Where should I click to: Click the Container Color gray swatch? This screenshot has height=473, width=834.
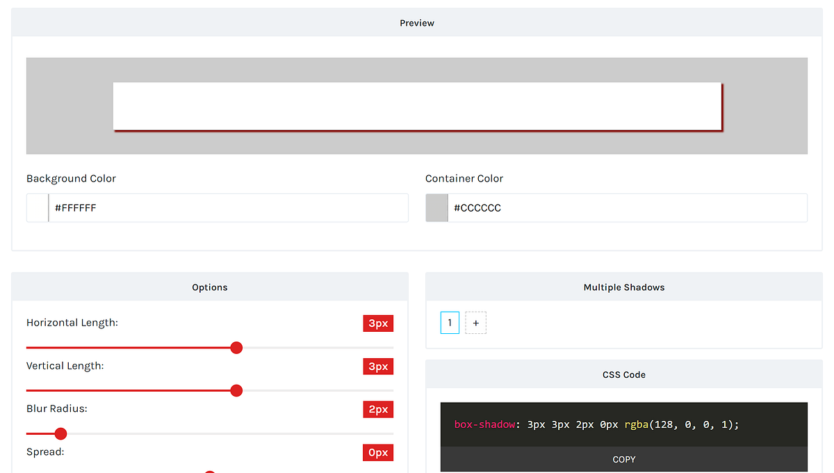pyautogui.click(x=436, y=207)
